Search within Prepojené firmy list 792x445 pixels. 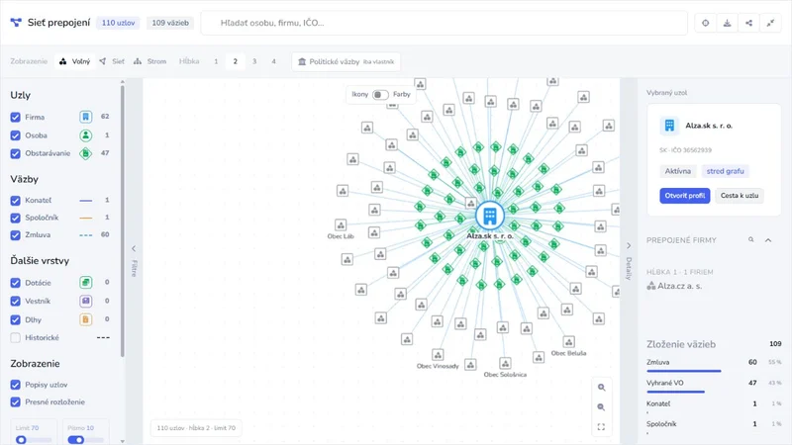tap(751, 240)
